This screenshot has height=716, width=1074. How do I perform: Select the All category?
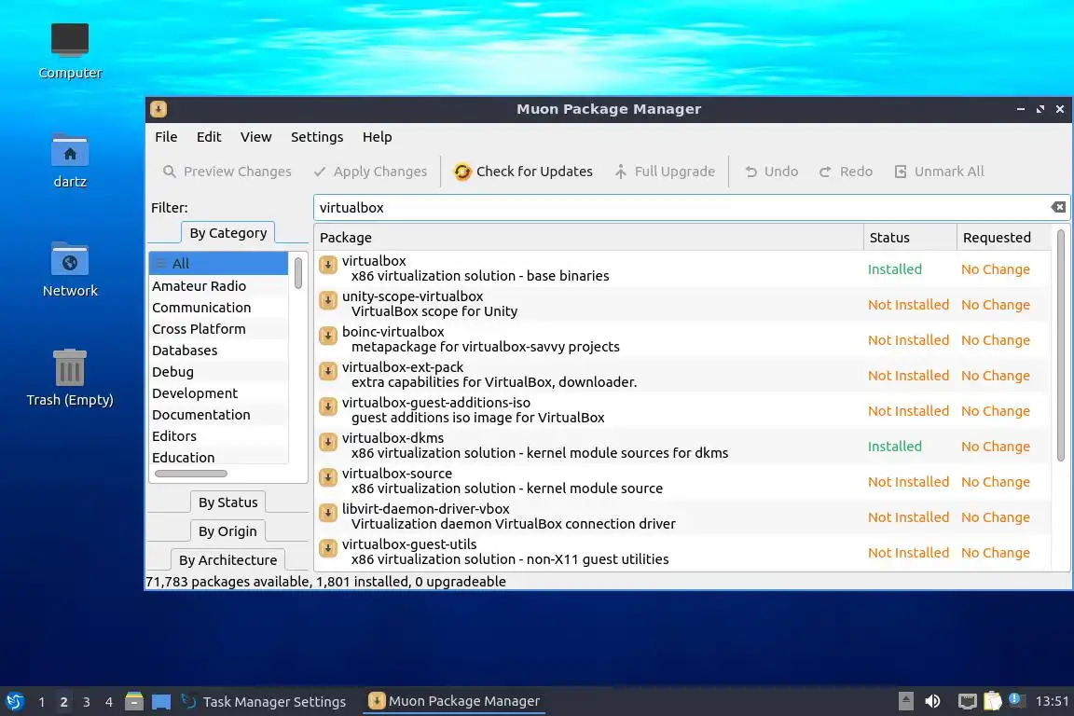pyautogui.click(x=218, y=263)
